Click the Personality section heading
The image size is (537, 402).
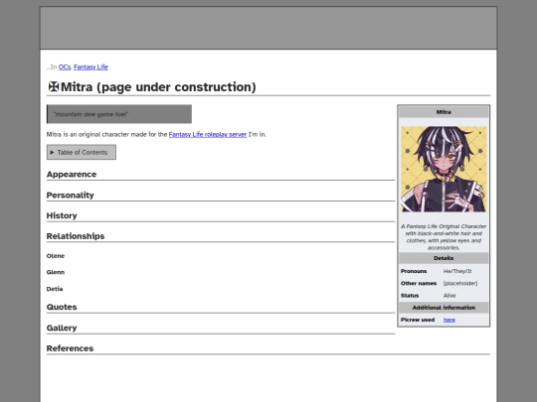71,196
